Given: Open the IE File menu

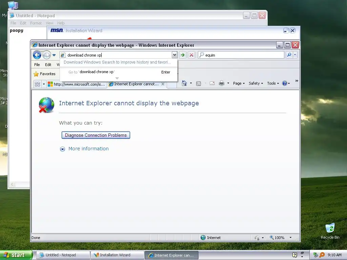Looking at the screenshot, I should click(x=37, y=65).
